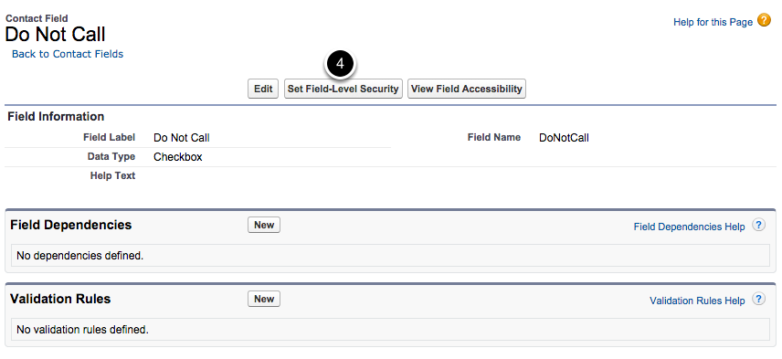
Task: Open Set Field-Level Security
Action: 343,89
